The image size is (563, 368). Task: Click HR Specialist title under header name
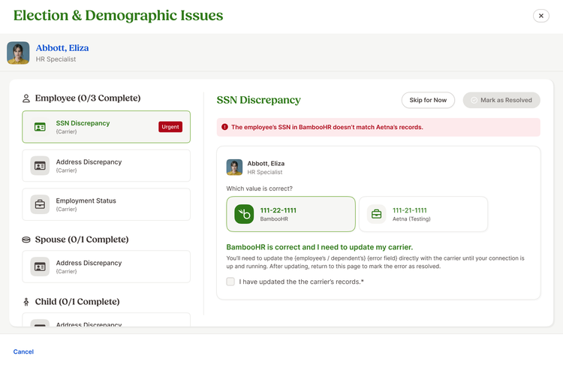(x=56, y=59)
